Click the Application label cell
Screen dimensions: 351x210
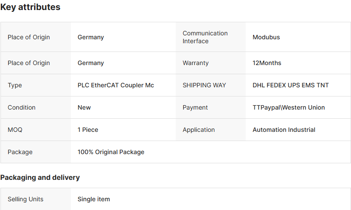[199, 130]
